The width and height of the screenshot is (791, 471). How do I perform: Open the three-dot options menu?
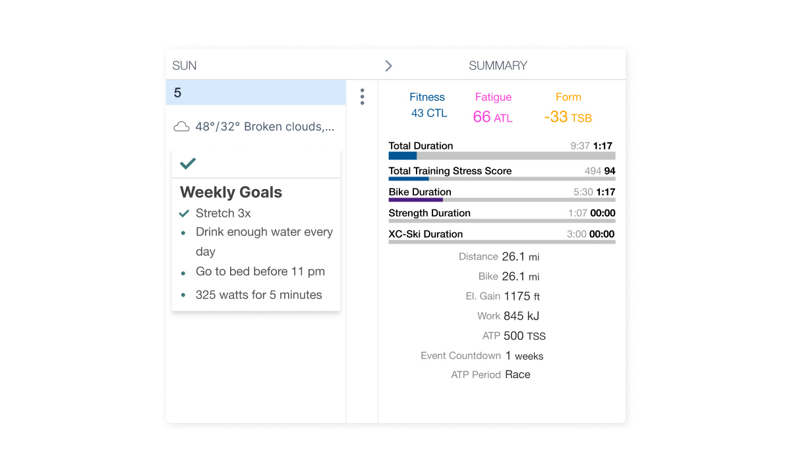[x=362, y=96]
